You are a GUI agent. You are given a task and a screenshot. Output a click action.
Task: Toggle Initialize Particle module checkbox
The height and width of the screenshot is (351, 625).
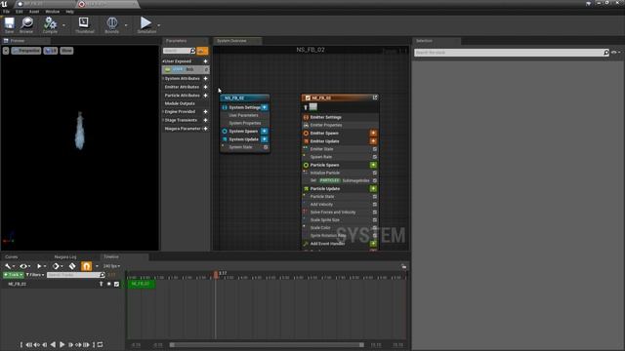[375, 174]
